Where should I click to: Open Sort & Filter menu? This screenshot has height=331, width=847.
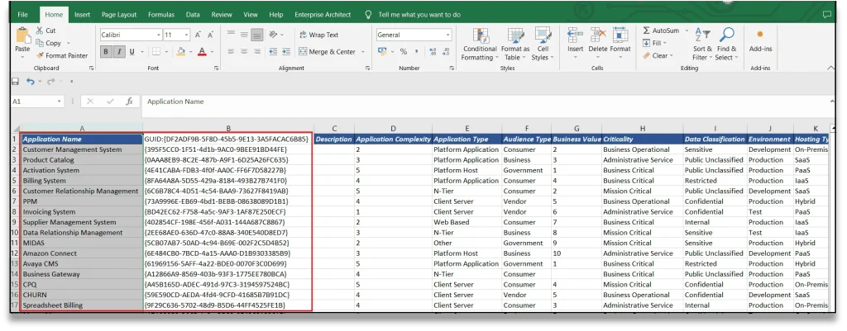(x=702, y=45)
